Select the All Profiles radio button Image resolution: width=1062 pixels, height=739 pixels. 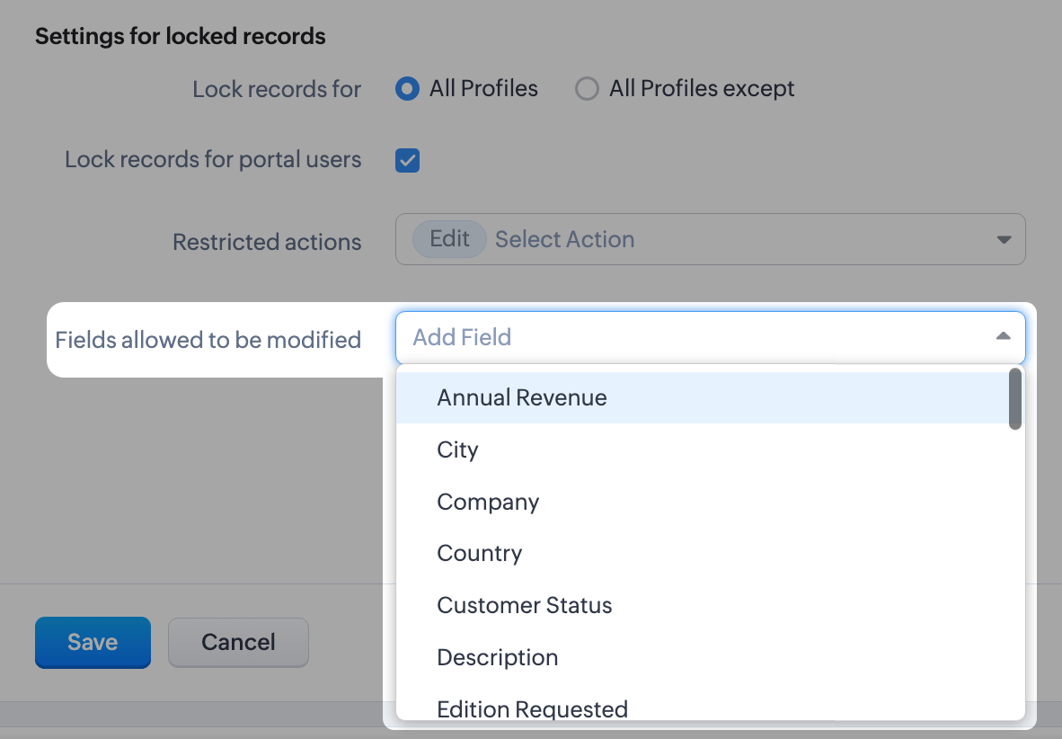pyautogui.click(x=408, y=88)
